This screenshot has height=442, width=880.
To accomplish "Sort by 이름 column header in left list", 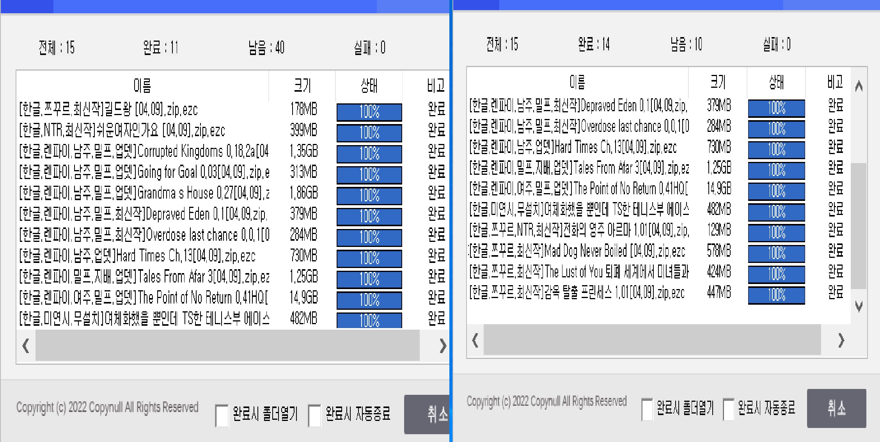I will (142, 85).
